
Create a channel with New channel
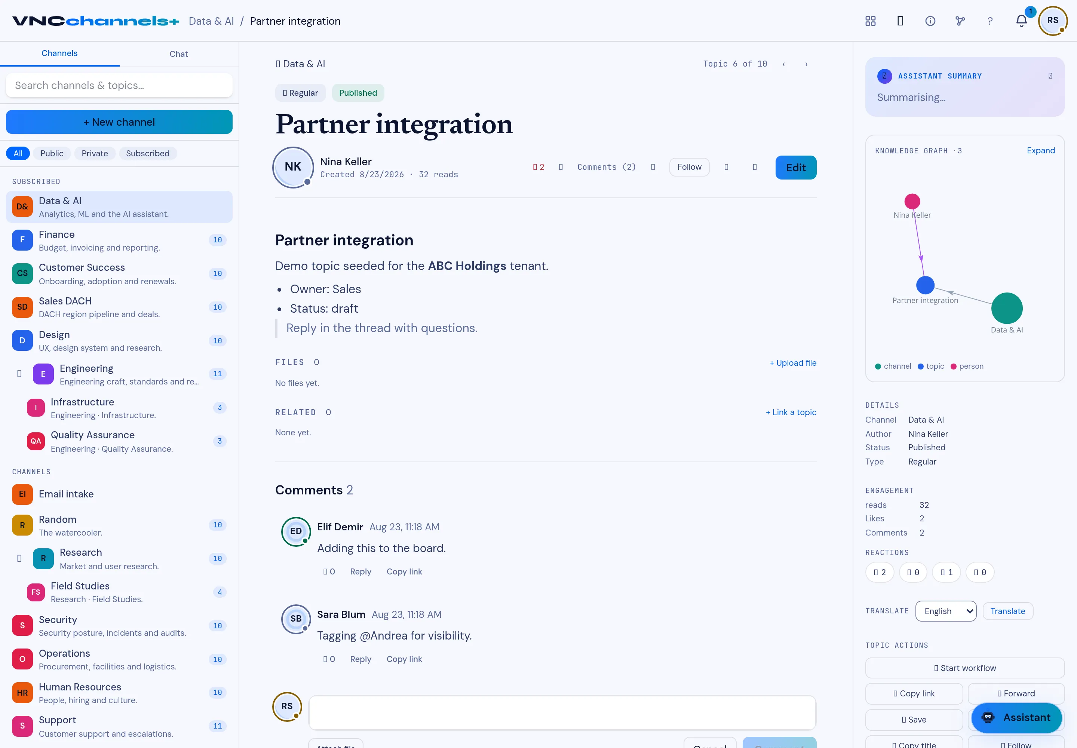point(119,122)
